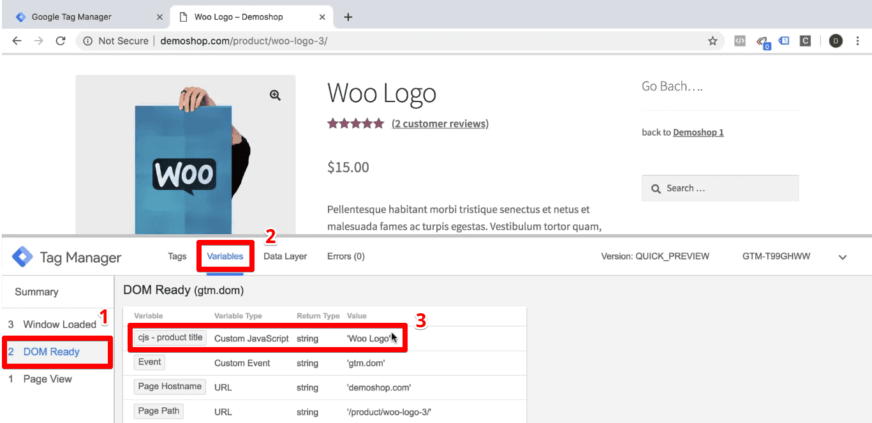This screenshot has height=423, width=872.
Task: Follow the Demoshop 1 link
Action: 698,132
